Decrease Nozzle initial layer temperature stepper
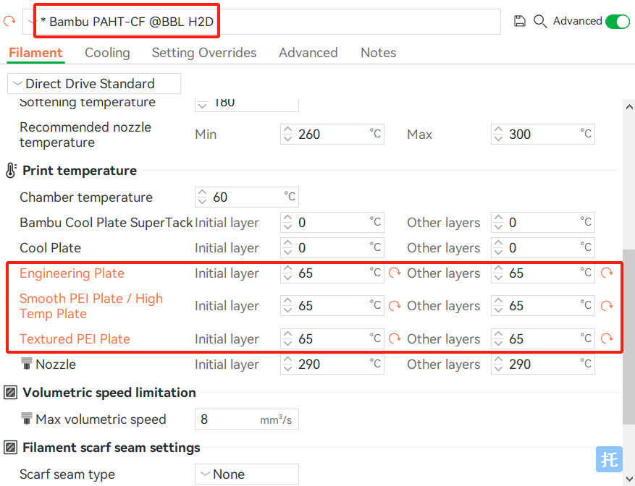The image size is (635, 486). (x=287, y=368)
